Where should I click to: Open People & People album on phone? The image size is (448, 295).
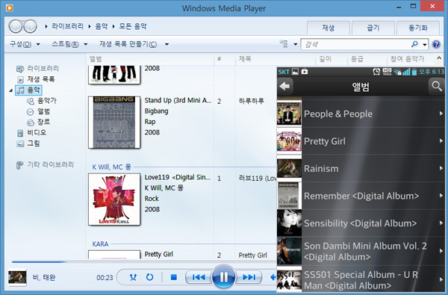pos(361,114)
